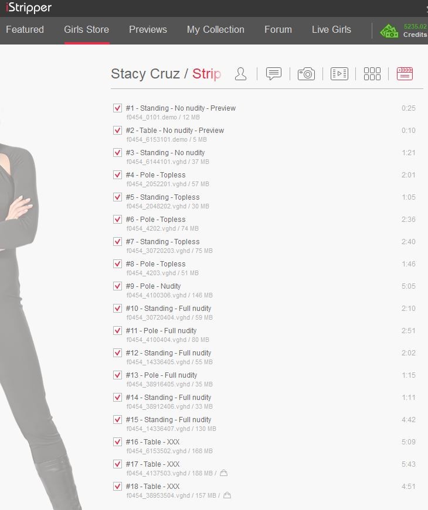Click the shopping bag icon on clip #18
The height and width of the screenshot is (510, 428).
pos(227,495)
